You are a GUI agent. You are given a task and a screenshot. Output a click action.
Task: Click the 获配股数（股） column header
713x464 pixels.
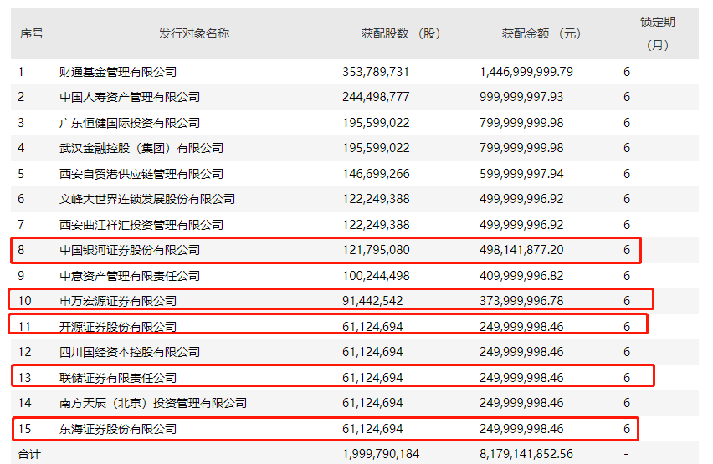pos(401,33)
